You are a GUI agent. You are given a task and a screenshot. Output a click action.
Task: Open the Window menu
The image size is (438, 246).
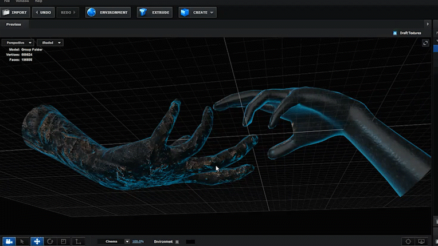click(x=22, y=1)
